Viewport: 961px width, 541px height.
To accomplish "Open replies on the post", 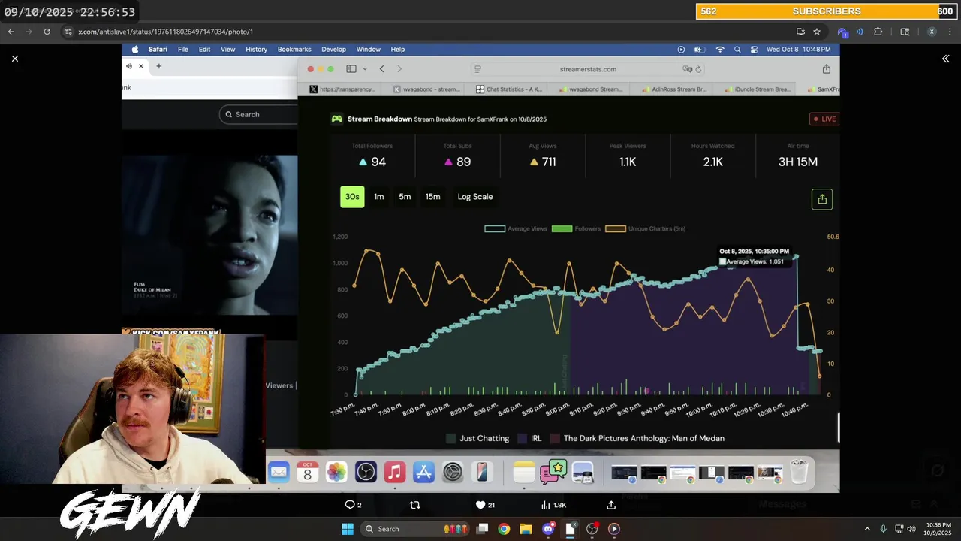I will pos(353,505).
